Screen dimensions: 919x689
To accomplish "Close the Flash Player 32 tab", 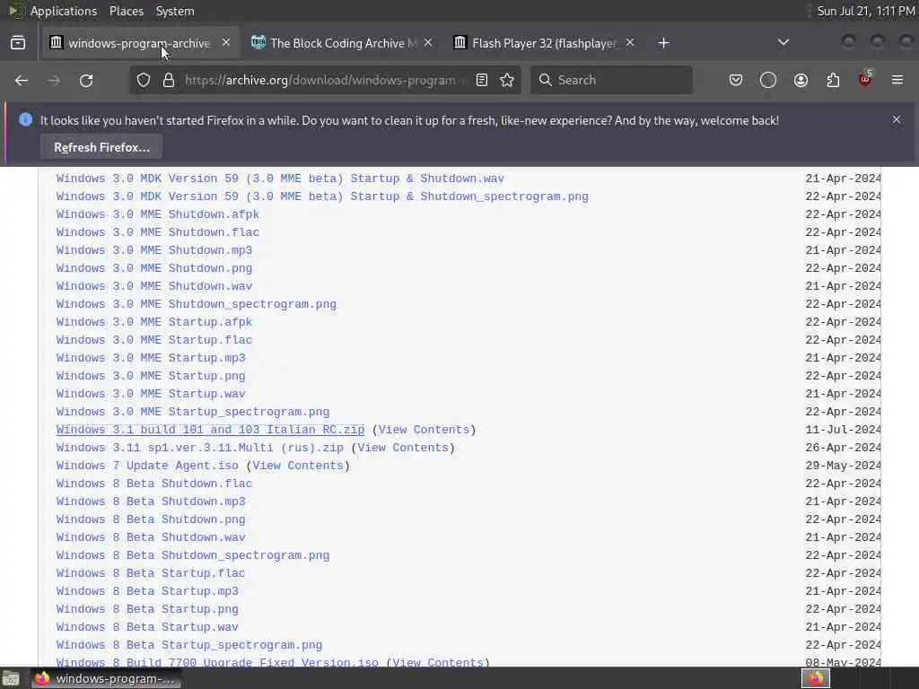I will click(x=630, y=42).
